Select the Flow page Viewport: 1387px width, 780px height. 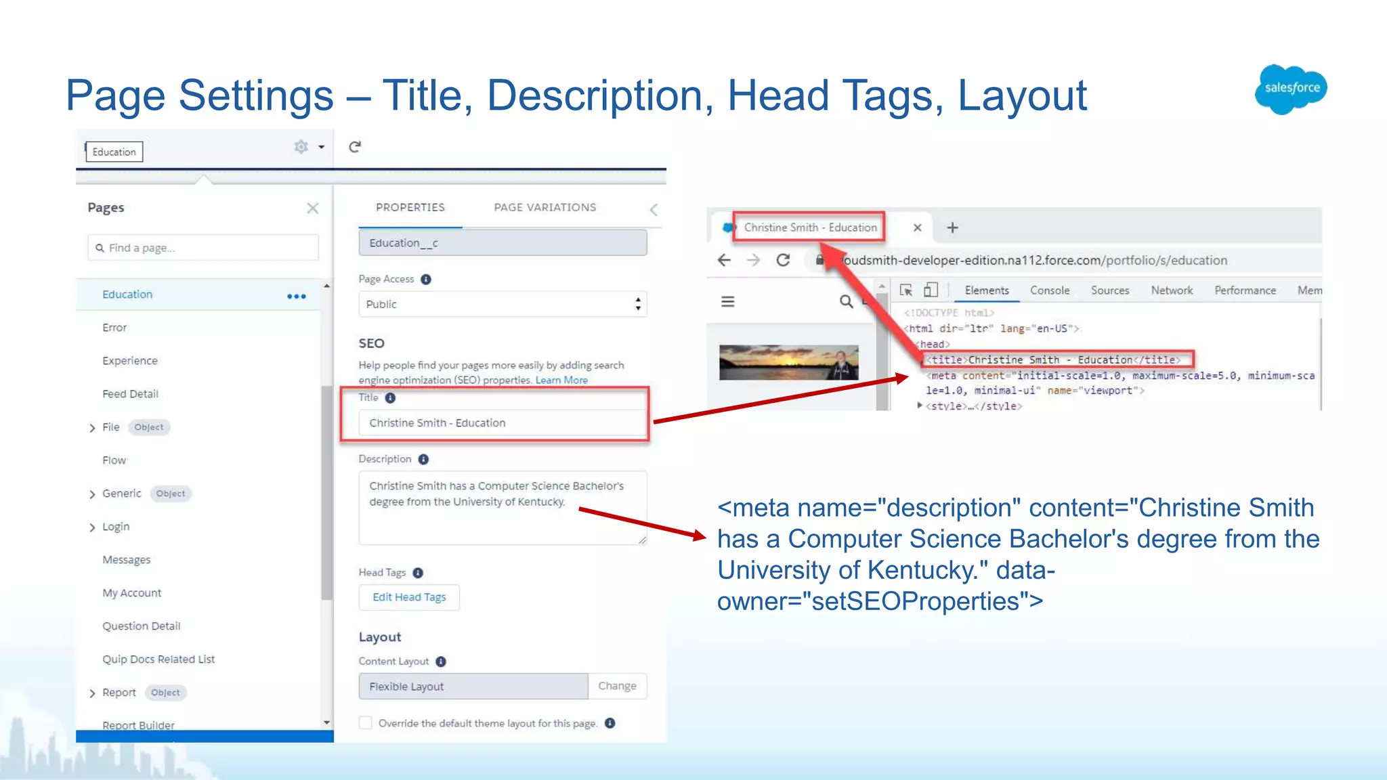coord(114,460)
